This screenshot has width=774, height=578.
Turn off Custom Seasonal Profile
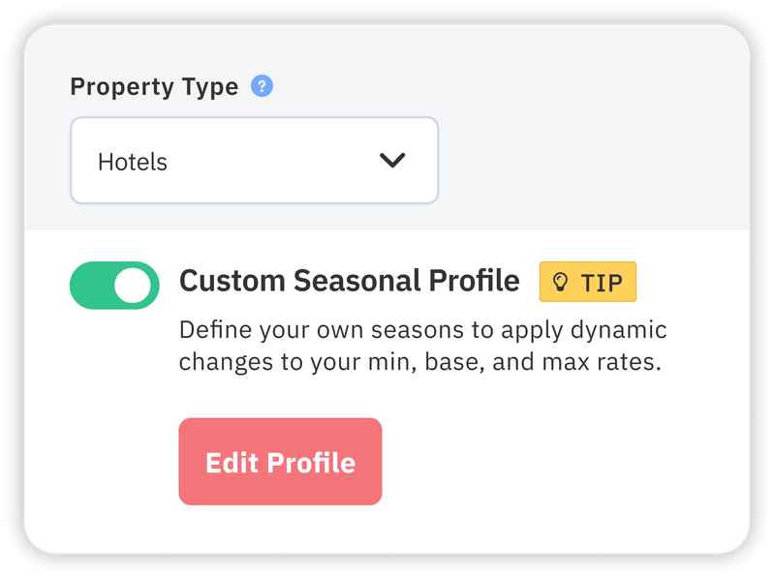click(x=114, y=285)
